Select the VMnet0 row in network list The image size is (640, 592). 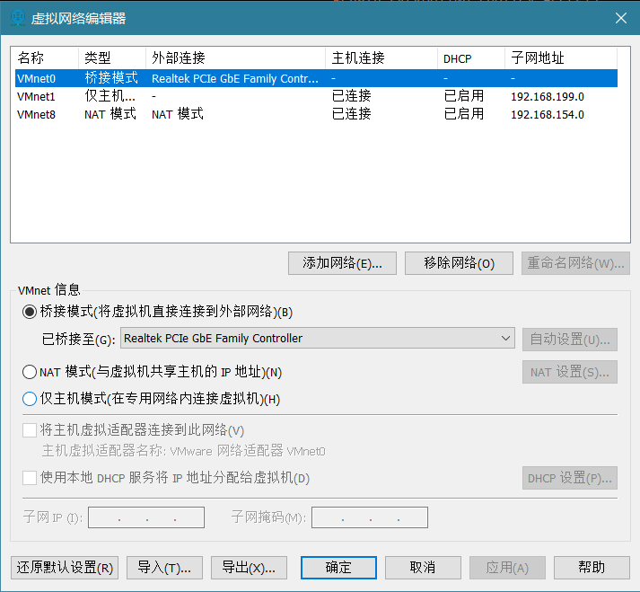pyautogui.click(x=316, y=78)
